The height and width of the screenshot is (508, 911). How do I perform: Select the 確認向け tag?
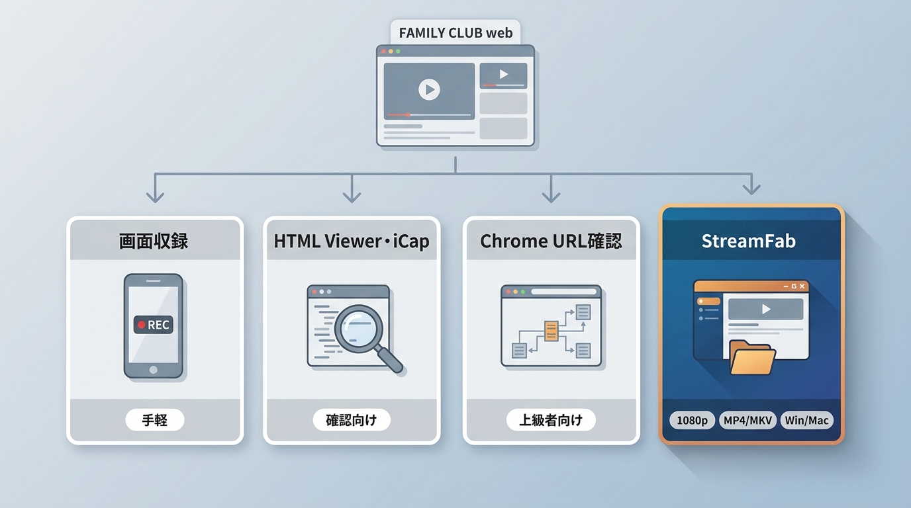pos(352,419)
